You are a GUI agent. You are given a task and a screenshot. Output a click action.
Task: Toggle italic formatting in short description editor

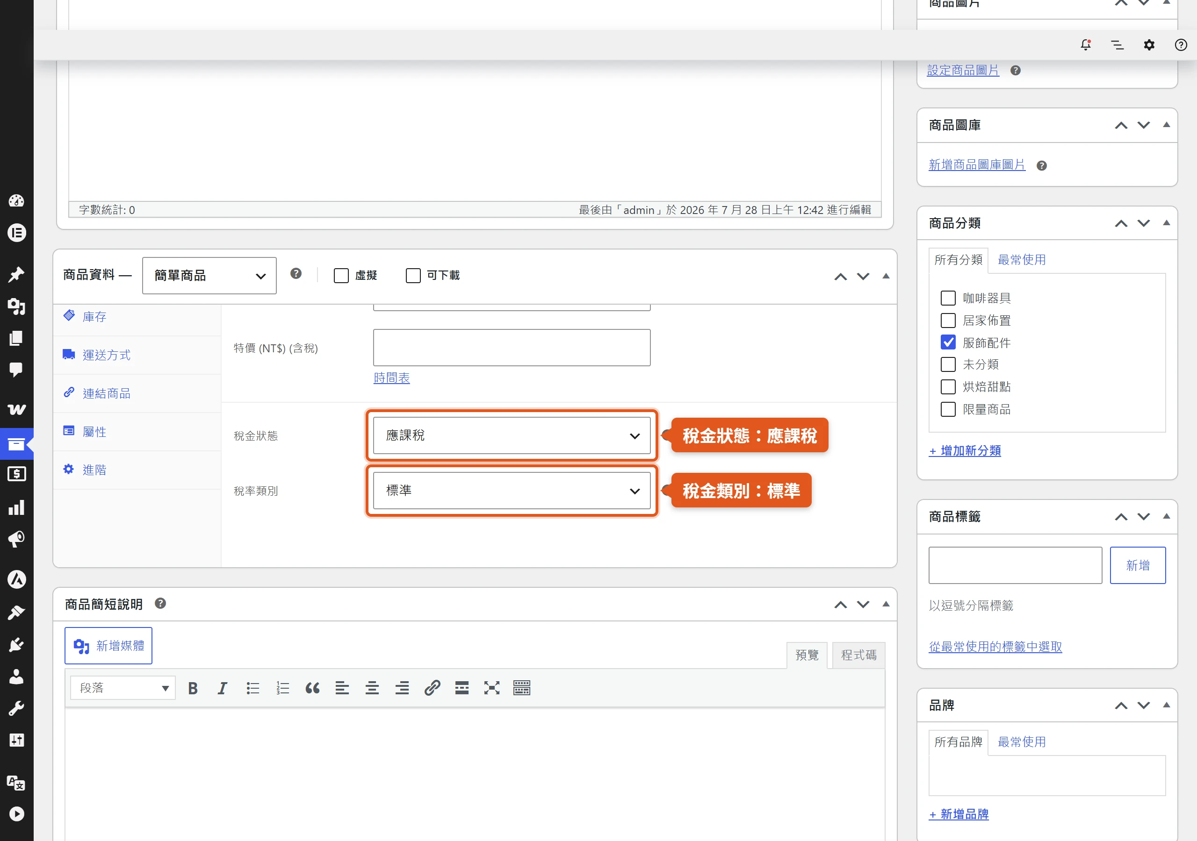[223, 688]
